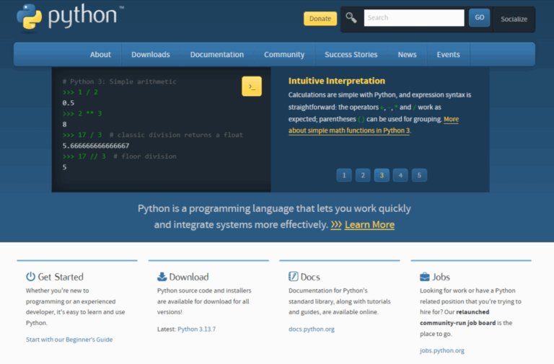Click the magnifying glass search icon
The image size is (554, 364).
point(351,17)
